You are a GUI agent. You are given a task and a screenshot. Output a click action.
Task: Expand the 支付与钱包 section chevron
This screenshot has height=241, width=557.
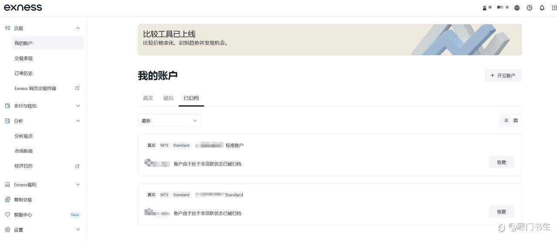click(x=78, y=106)
